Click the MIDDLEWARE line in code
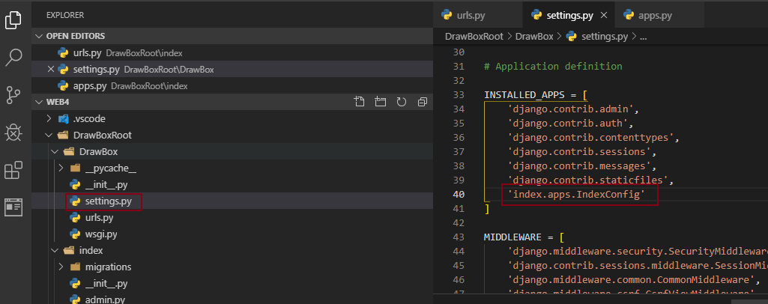768x304 pixels. pos(524,237)
